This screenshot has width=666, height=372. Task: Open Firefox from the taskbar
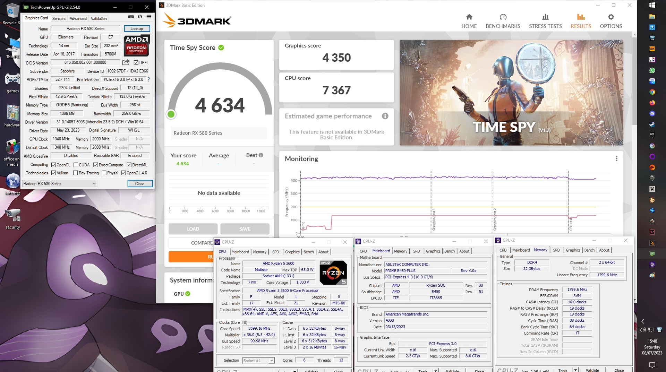[652, 103]
